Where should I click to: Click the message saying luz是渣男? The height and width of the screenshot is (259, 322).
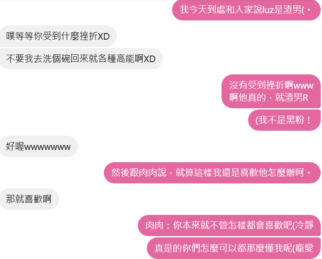click(x=246, y=10)
